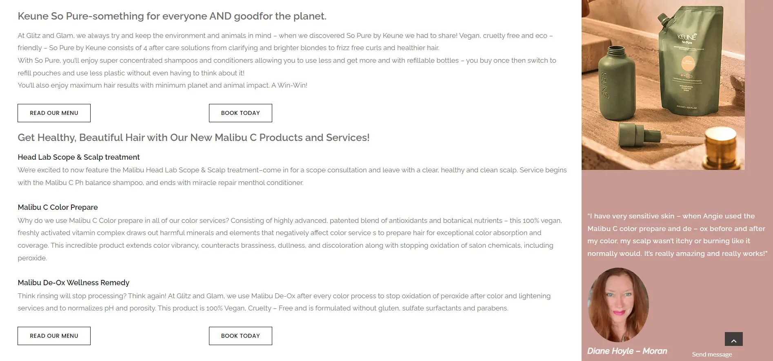This screenshot has height=361, width=773.
Task: Open Read Our Menu below the Keune section
Action: pyautogui.click(x=54, y=113)
